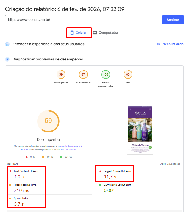
Task: Click the info icon next to Nenhum dado
Action: pyautogui.click(x=158, y=44)
